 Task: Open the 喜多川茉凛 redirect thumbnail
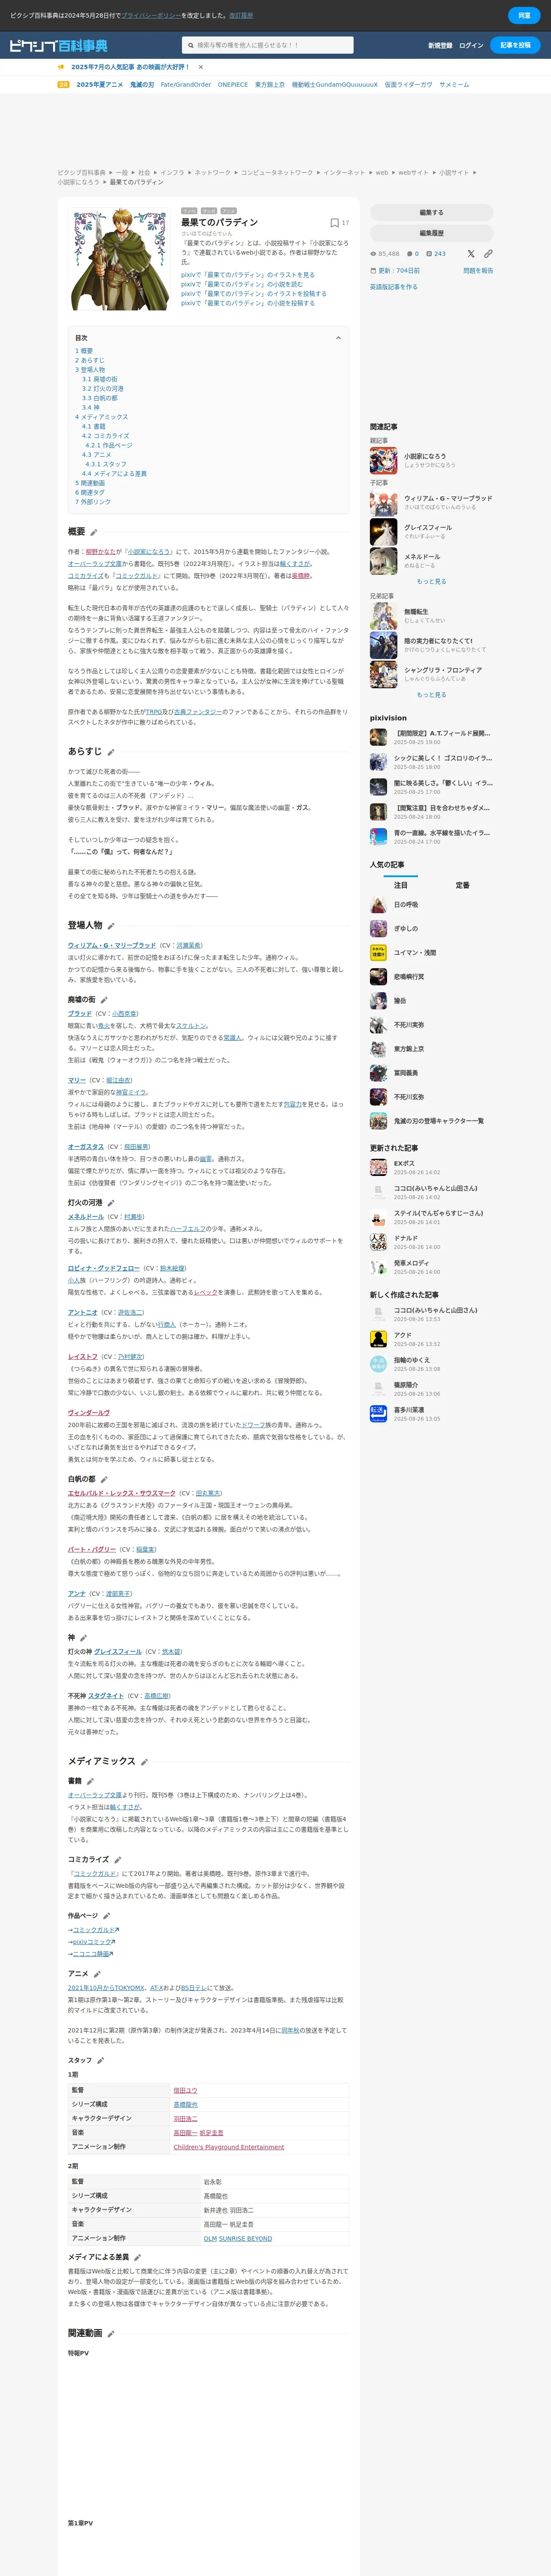click(x=378, y=1414)
